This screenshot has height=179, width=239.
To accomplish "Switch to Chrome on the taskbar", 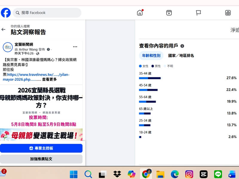I will click(146, 174).
